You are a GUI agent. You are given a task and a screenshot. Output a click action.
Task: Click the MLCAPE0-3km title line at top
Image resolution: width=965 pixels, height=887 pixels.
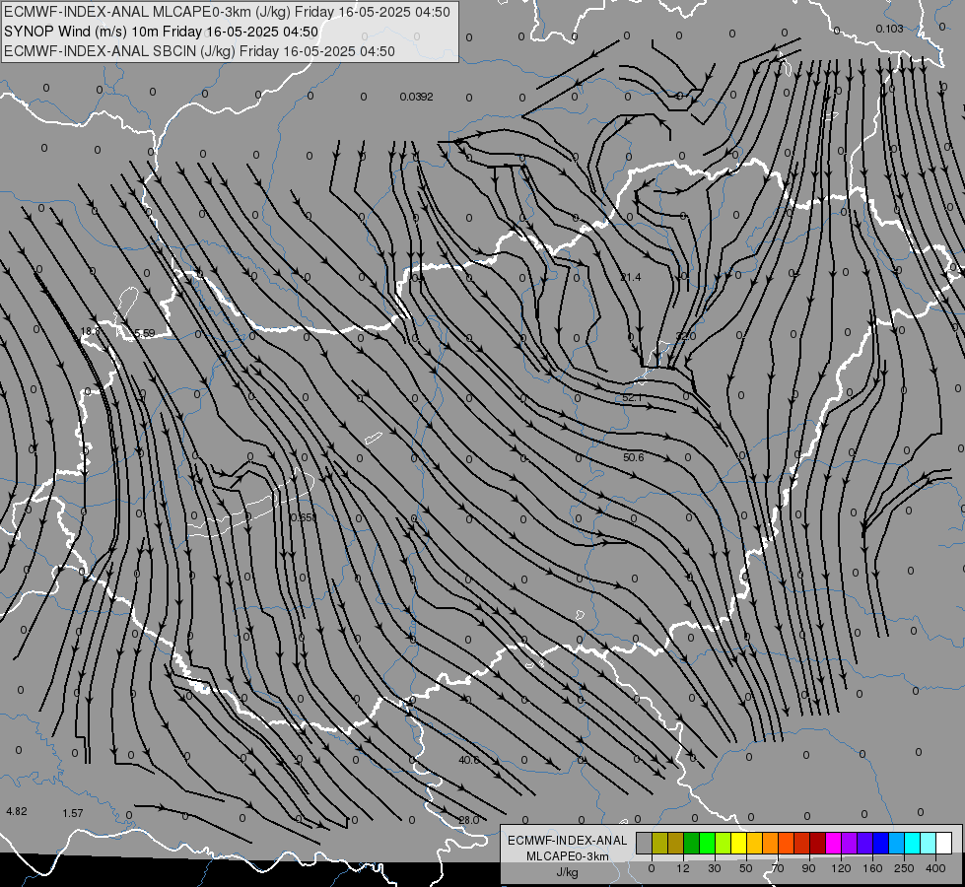(x=227, y=12)
